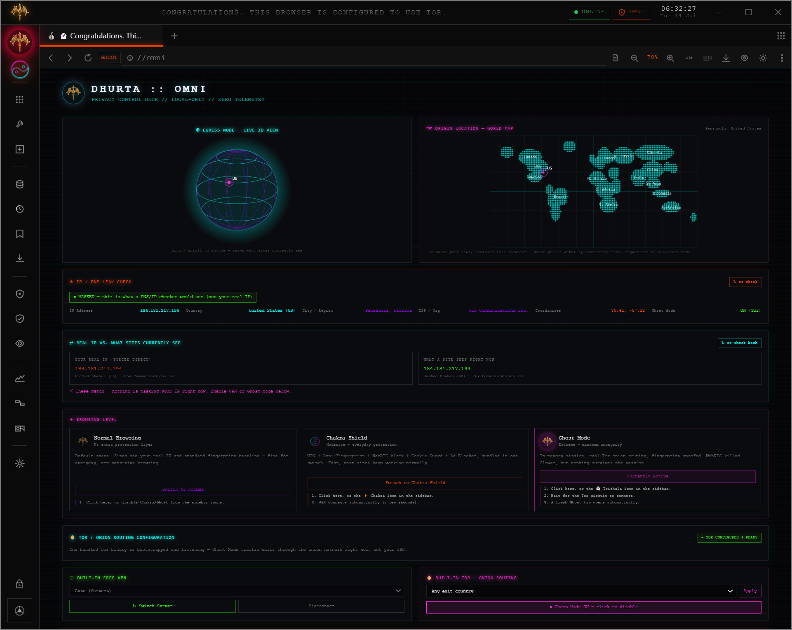
Task: Click the 70% zoom level indicator
Action: 652,58
